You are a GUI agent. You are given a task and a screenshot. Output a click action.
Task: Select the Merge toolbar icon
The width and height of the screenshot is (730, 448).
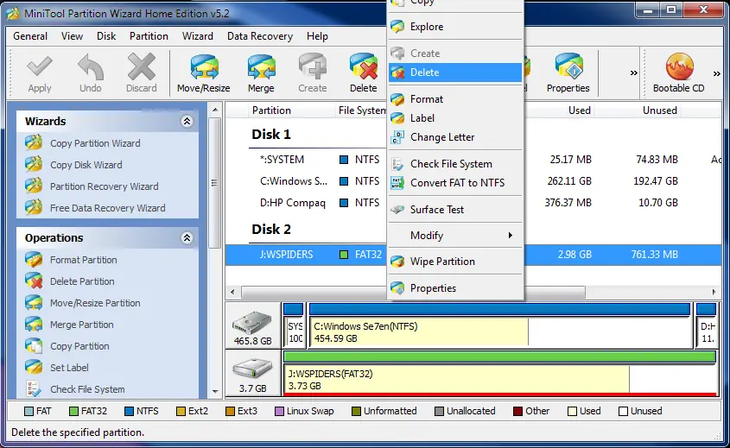coord(261,67)
